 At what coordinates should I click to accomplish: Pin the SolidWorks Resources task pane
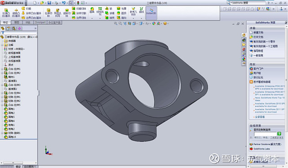pyautogui.click(x=286, y=22)
